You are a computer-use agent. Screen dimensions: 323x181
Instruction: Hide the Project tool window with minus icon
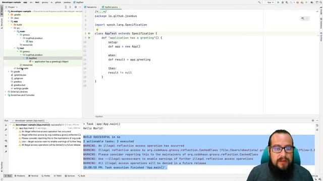coord(80,7)
